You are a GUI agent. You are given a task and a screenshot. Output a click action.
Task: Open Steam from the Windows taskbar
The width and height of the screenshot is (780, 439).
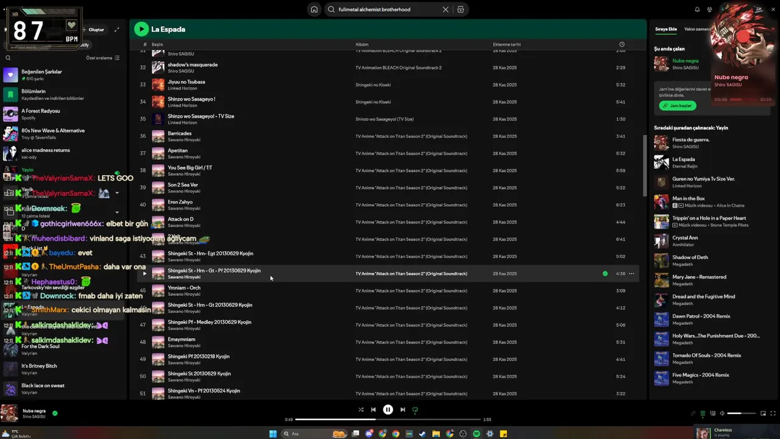coord(422,434)
